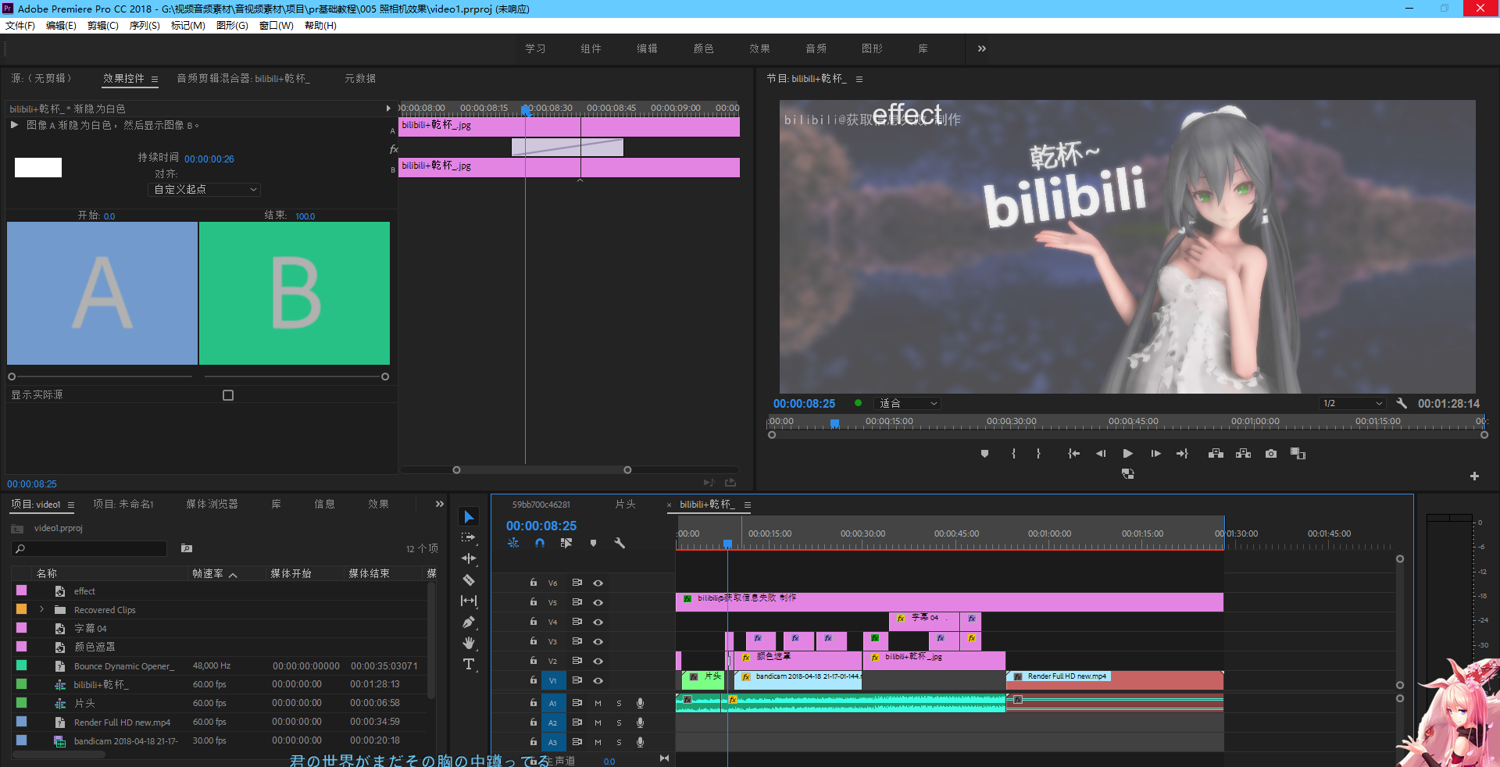Select the Razor tool

coord(469,580)
